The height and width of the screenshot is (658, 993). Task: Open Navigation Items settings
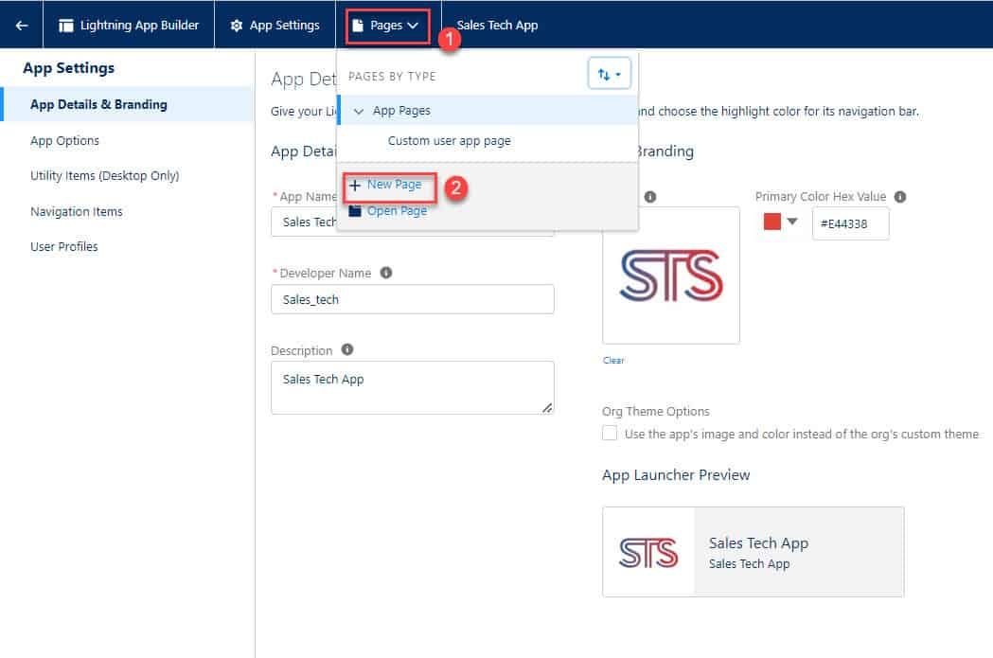77,211
